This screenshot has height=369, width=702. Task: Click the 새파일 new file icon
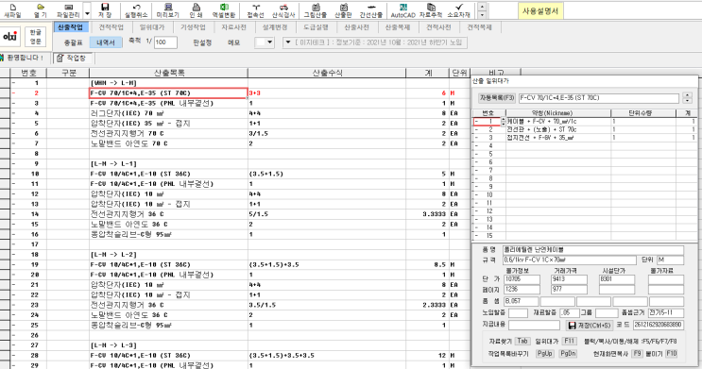point(12,10)
